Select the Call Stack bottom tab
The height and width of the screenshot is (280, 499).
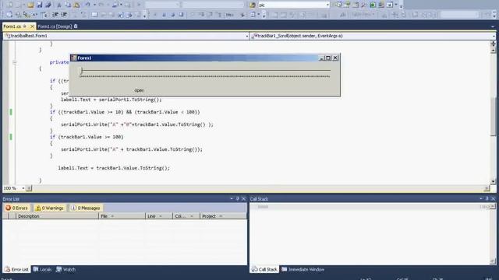[x=264, y=270]
